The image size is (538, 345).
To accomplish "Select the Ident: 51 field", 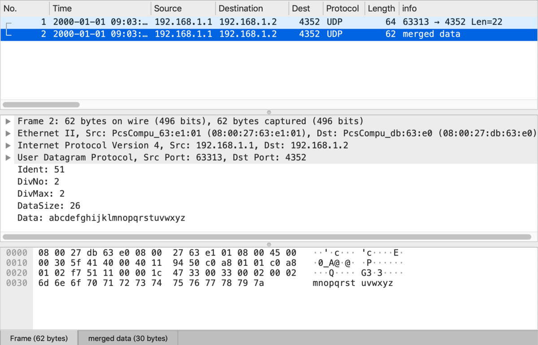I will pyautogui.click(x=41, y=170).
